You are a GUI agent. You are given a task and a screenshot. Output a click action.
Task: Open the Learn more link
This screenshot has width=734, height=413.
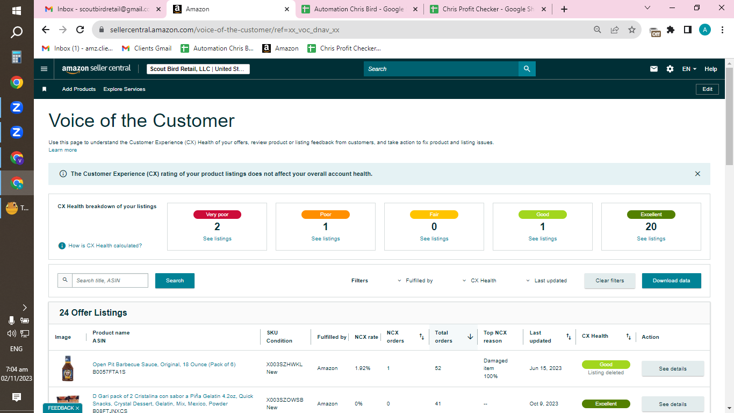coord(63,150)
